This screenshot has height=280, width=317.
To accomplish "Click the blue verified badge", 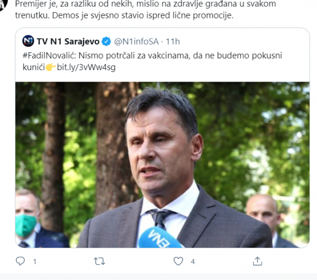I will coord(106,41).
